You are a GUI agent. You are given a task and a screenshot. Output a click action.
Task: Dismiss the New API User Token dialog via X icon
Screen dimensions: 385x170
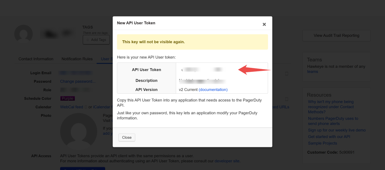[x=264, y=24]
